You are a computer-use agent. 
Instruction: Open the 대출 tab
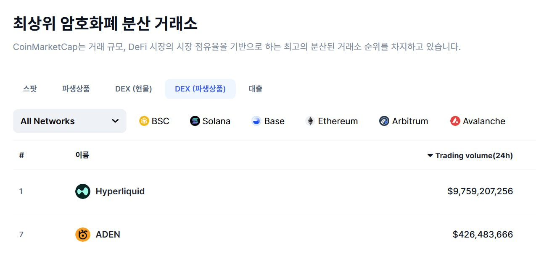coord(256,89)
